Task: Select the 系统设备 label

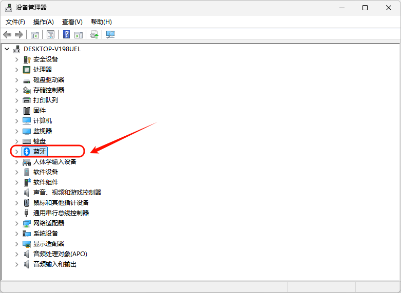Action: [x=46, y=234]
